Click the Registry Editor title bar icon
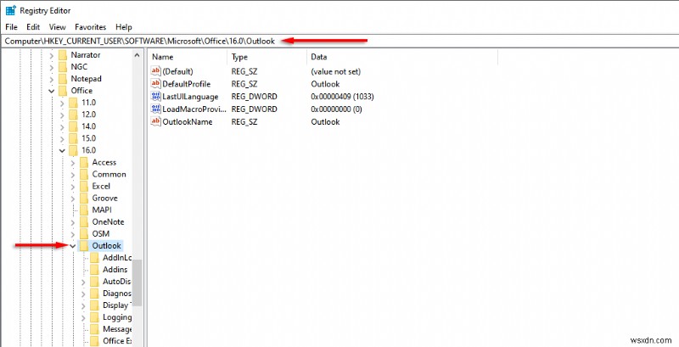Image resolution: width=679 pixels, height=347 pixels. tap(10, 10)
